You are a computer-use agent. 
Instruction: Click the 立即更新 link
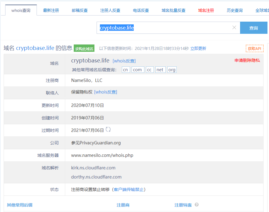[x=198, y=48]
